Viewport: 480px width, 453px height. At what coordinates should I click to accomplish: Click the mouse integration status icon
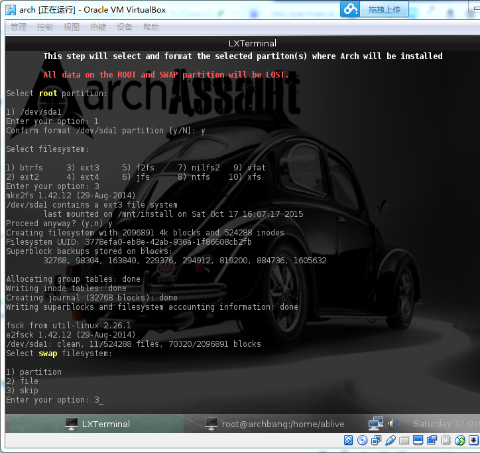pyautogui.click(x=460, y=440)
